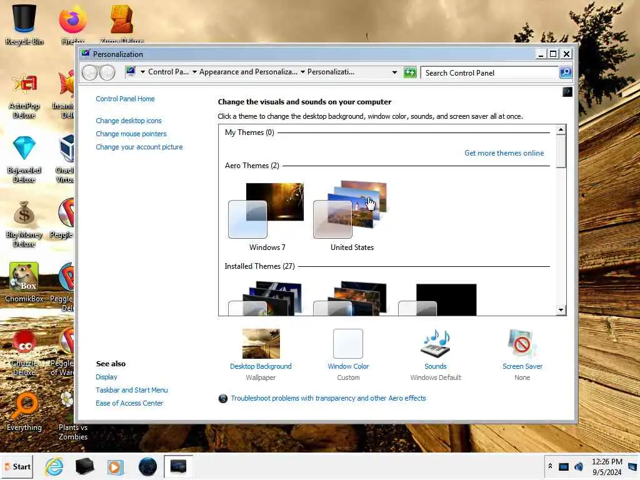
Task: Open Troubleshoot transparency and Aero effects
Action: [x=328, y=398]
